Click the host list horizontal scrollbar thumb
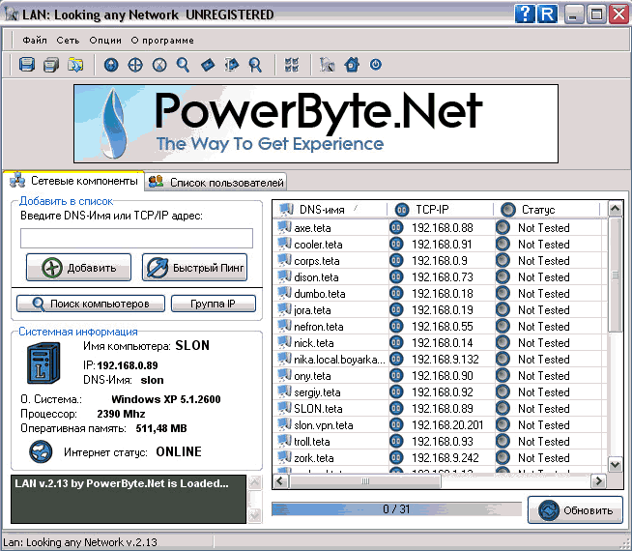Viewport: 632px width, 551px height. (x=364, y=480)
